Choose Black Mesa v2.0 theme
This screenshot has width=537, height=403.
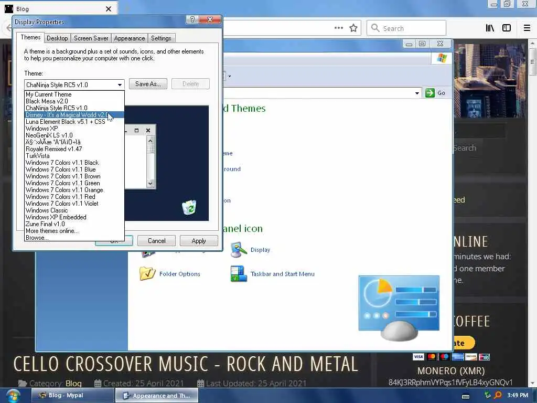click(x=74, y=101)
